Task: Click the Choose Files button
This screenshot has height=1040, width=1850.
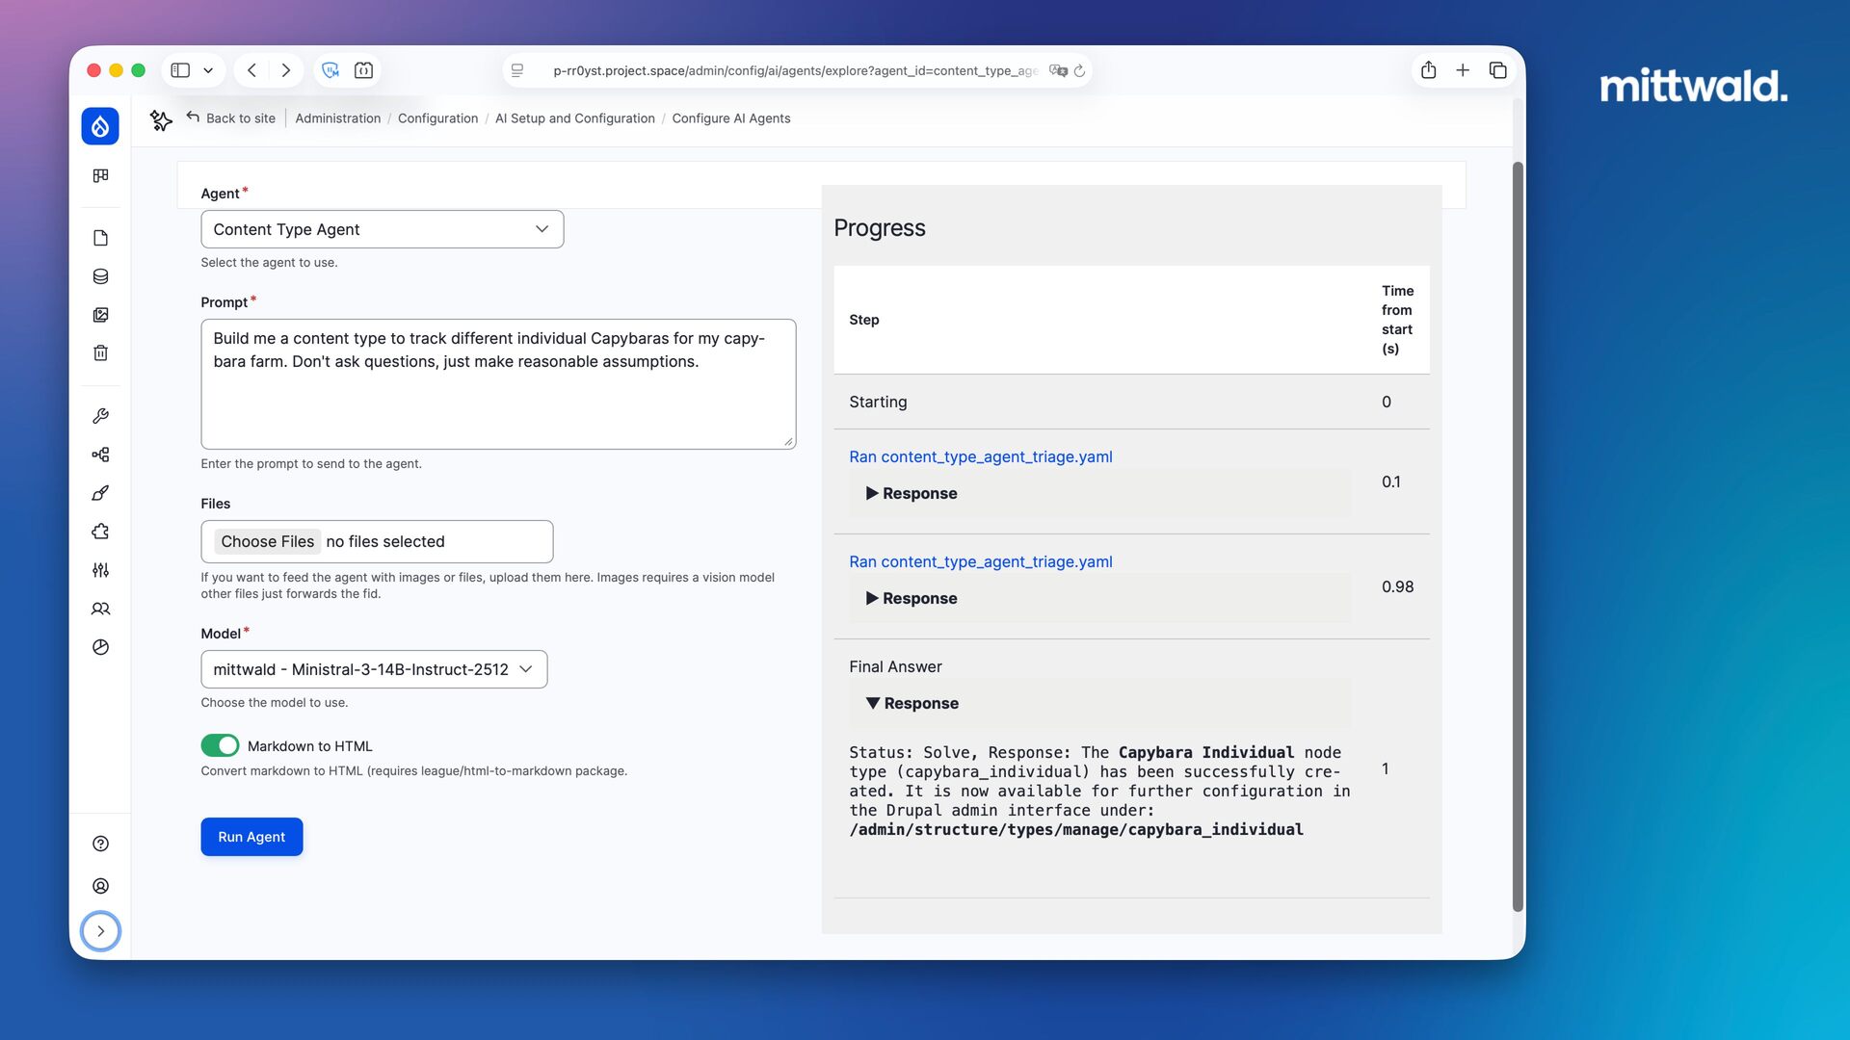Action: (x=267, y=541)
